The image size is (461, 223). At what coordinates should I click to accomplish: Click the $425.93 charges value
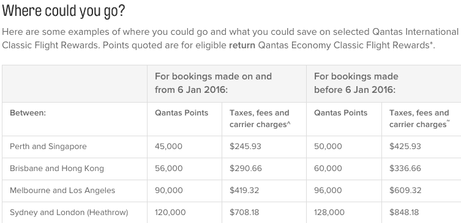coord(405,147)
